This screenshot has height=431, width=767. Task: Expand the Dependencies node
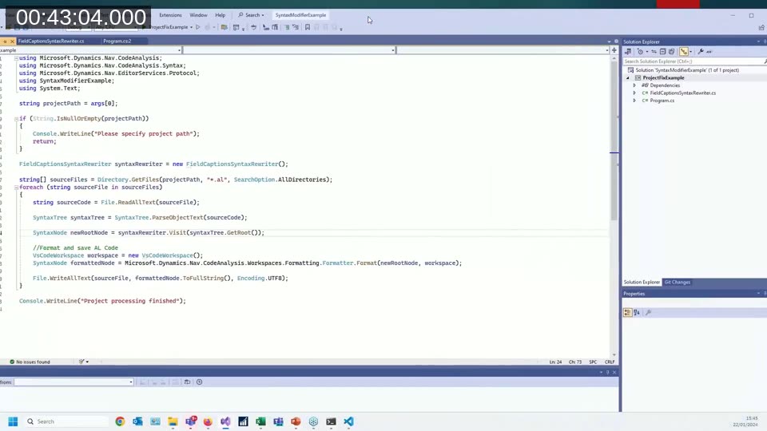pos(635,85)
